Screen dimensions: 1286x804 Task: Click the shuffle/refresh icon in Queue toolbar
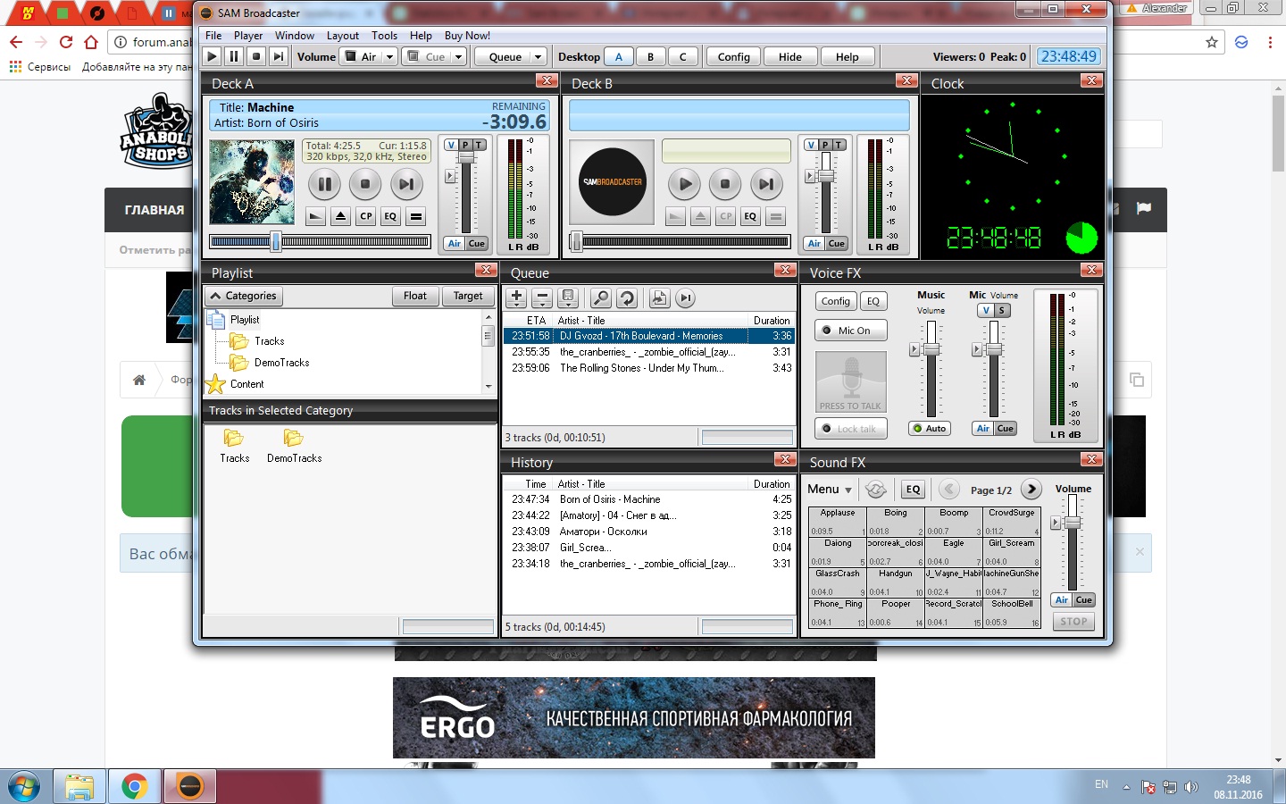pos(627,298)
